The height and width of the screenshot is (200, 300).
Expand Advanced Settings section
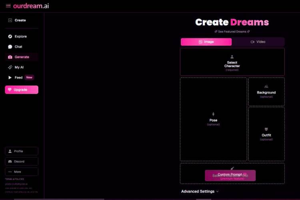coord(200,192)
